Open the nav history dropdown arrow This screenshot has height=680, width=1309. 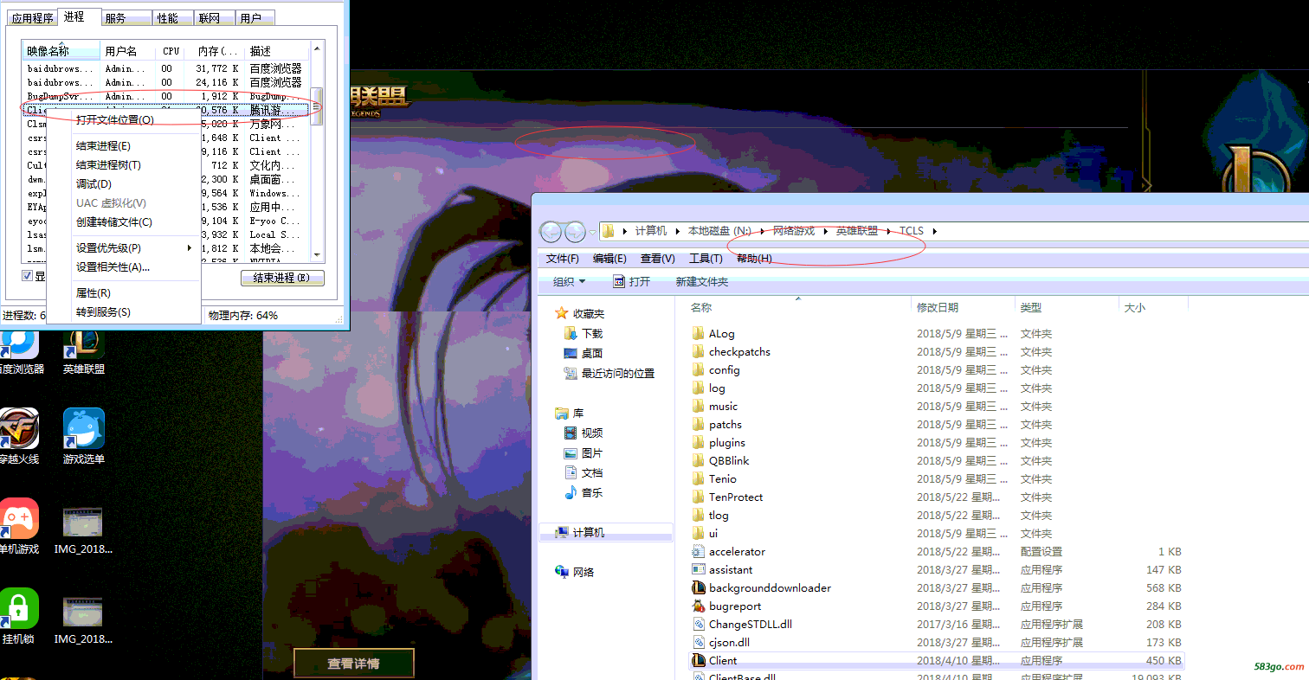coord(593,232)
